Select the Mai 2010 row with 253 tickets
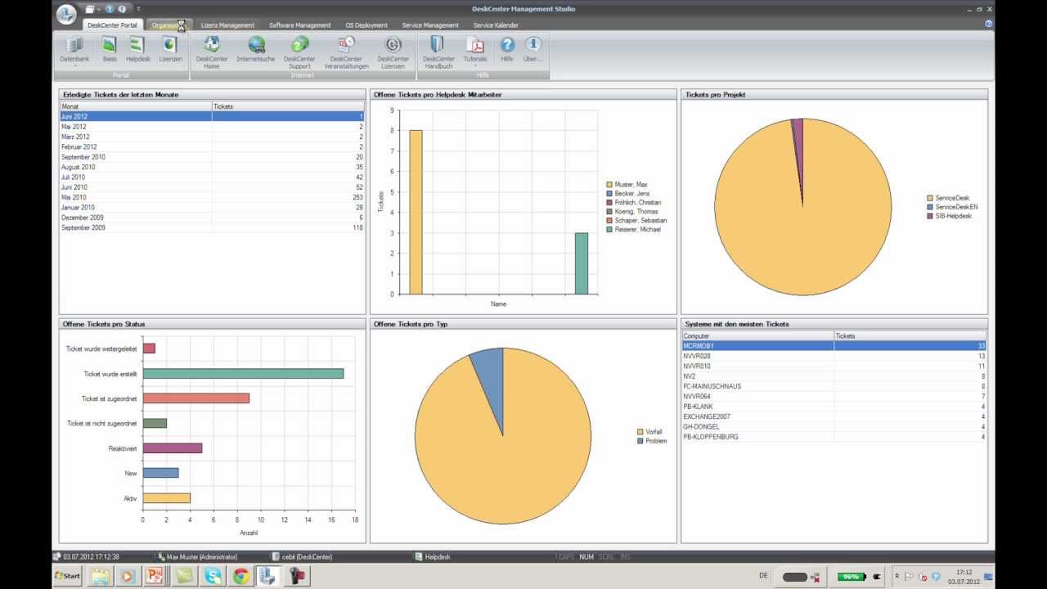This screenshot has width=1047, height=589. (123, 197)
